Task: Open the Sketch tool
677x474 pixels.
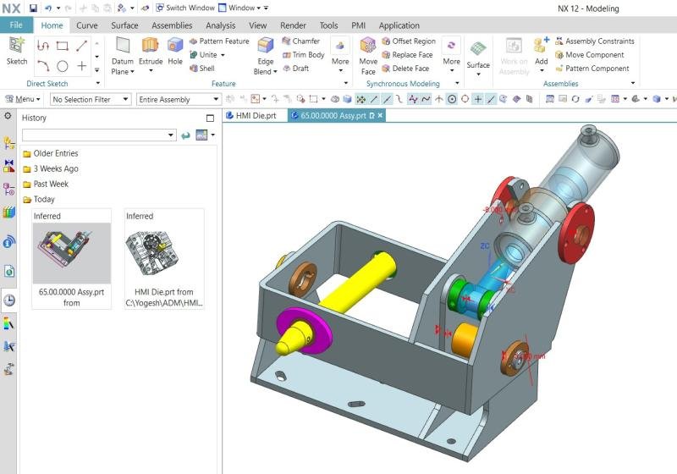Action: click(x=17, y=51)
